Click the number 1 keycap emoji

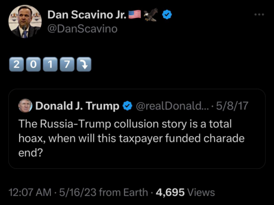pyautogui.click(x=50, y=64)
